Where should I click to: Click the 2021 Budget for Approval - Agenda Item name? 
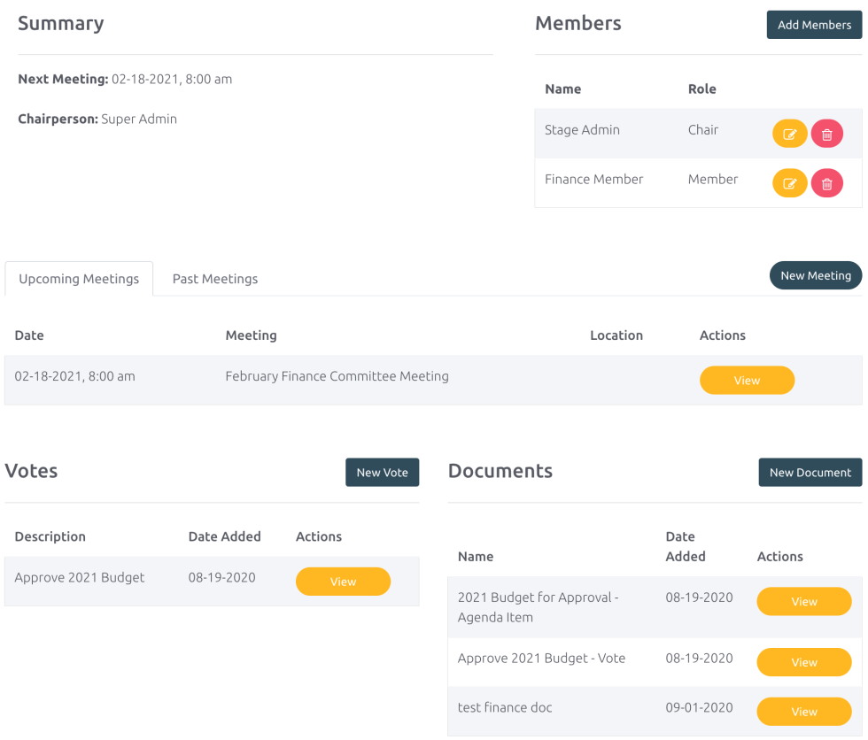539,607
